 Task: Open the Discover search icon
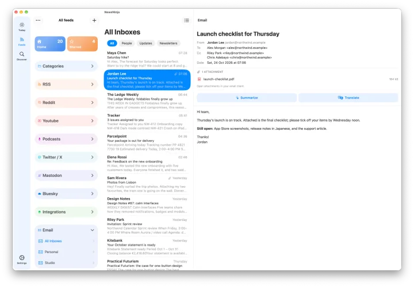point(22,56)
